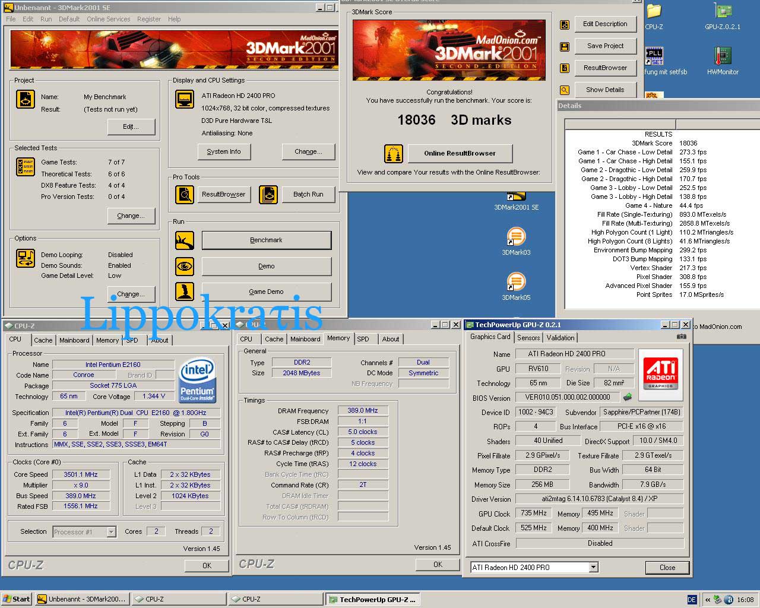
Task: Open the GPU-Z graphics card selector dropdown
Action: [593, 567]
